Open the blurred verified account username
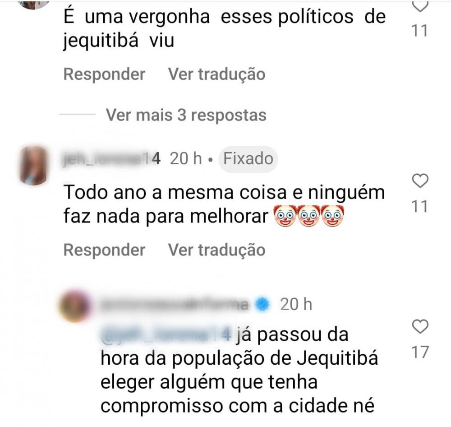451x427 pixels. (174, 305)
